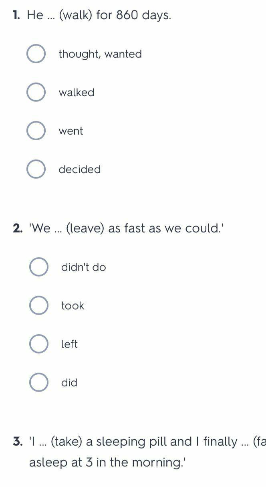The height and width of the screenshot is (487, 266).
Task: Click the 'decided' answer label
Action: coord(80,170)
